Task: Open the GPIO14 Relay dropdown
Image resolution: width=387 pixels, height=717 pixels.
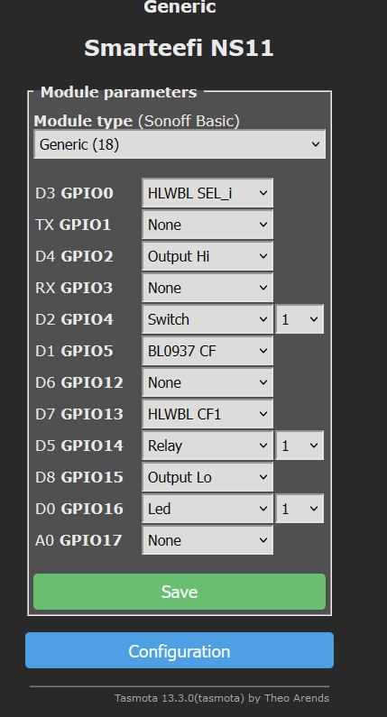Action: [207, 446]
